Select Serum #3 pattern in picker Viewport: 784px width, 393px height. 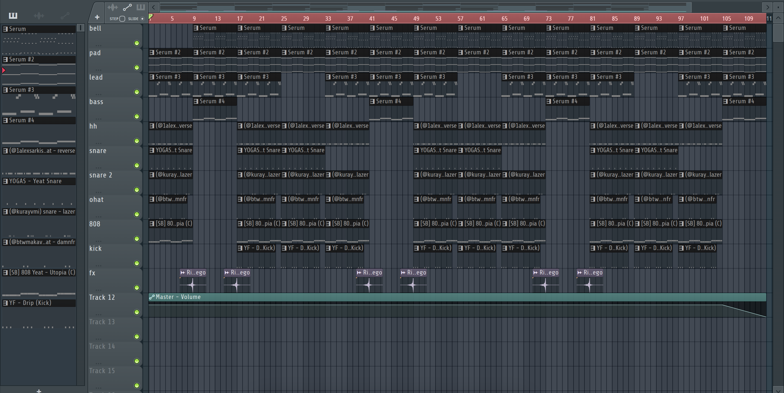[x=39, y=90]
